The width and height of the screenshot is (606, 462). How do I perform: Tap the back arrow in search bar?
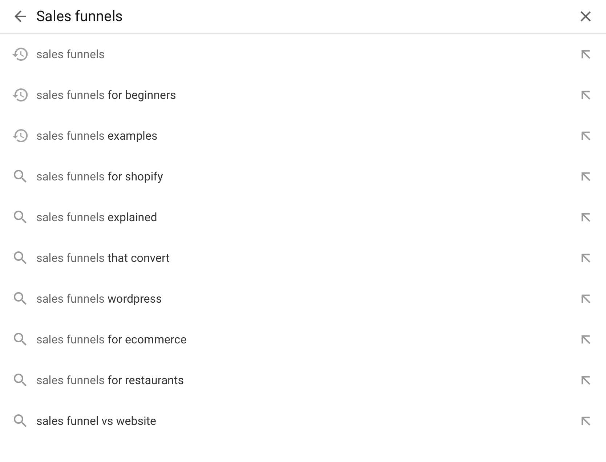pos(20,16)
